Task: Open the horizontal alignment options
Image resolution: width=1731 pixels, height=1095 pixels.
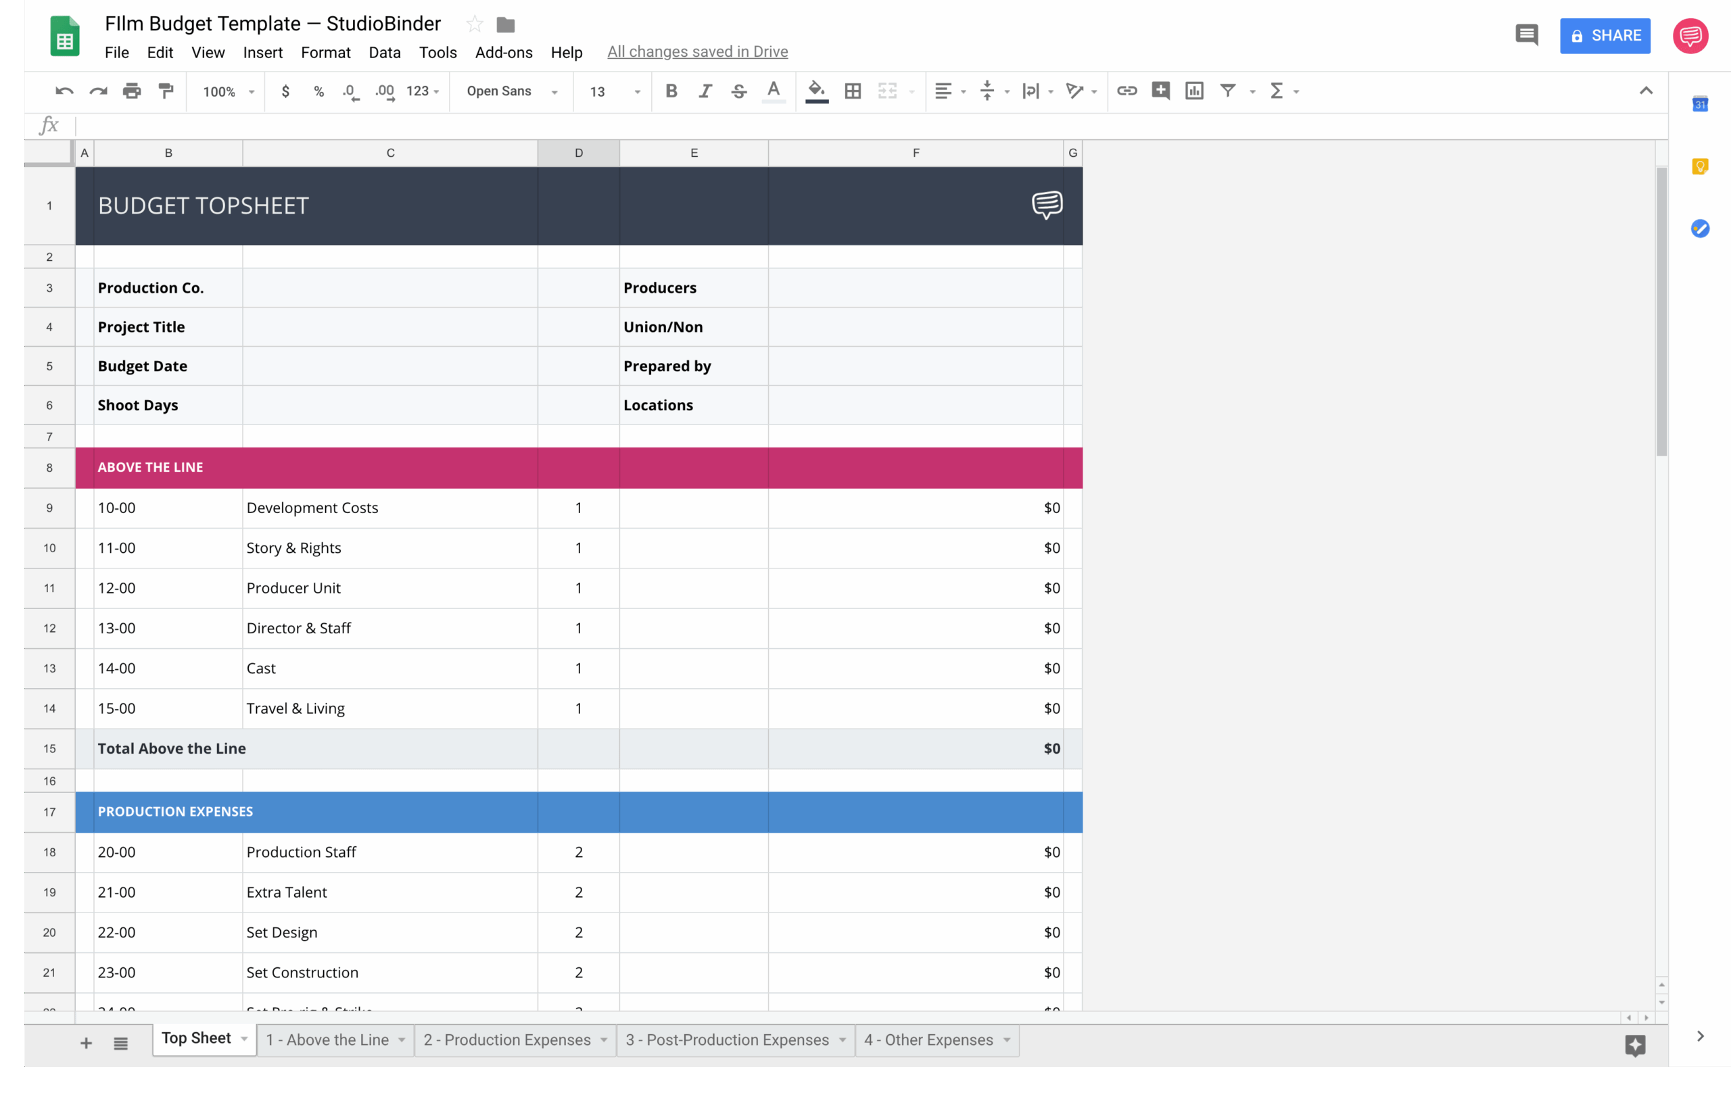Action: [x=949, y=91]
